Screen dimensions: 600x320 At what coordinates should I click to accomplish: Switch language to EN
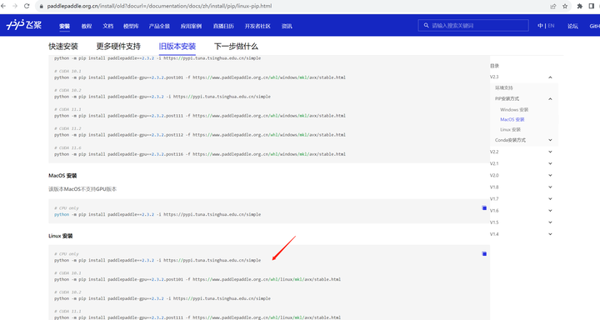coord(551,26)
